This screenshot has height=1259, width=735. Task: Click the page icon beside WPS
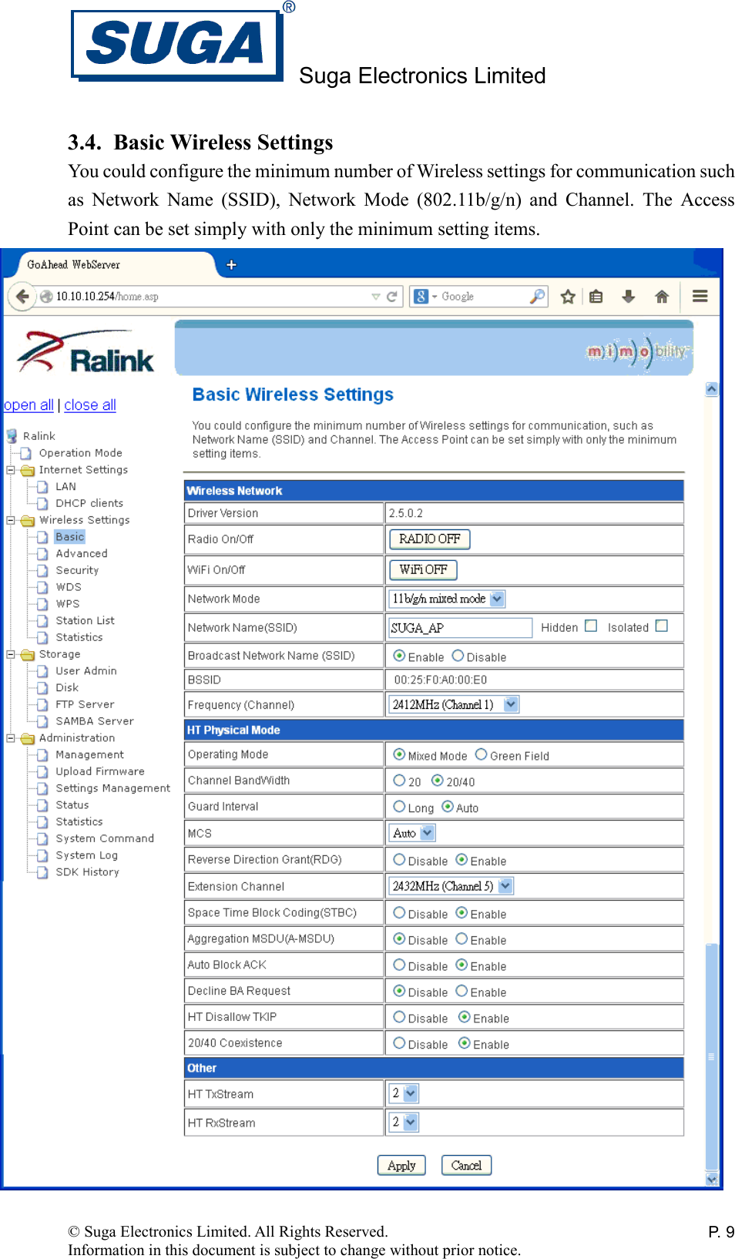click(43, 604)
